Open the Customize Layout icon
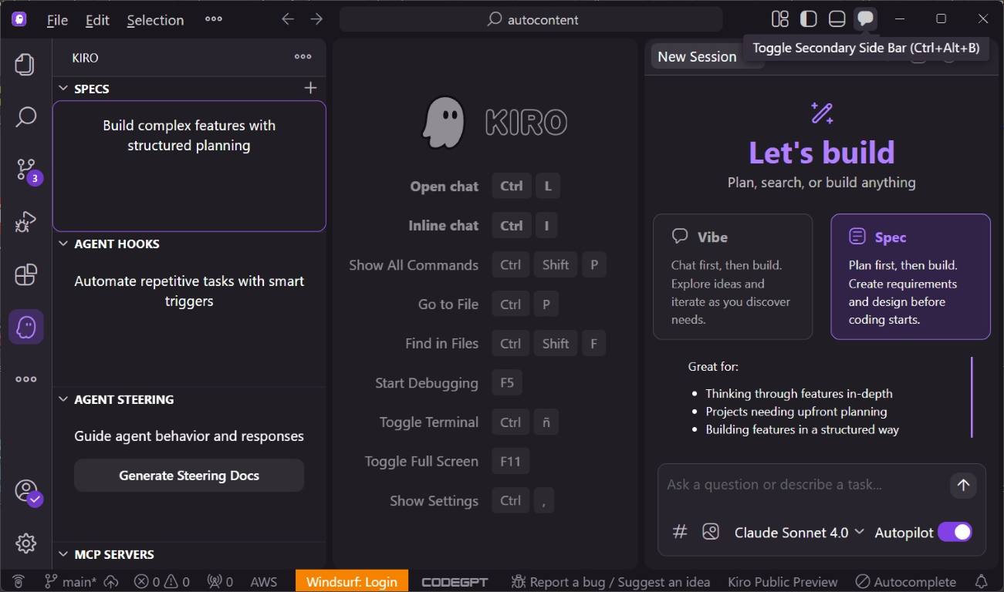The width and height of the screenshot is (1004, 592). coord(780,19)
